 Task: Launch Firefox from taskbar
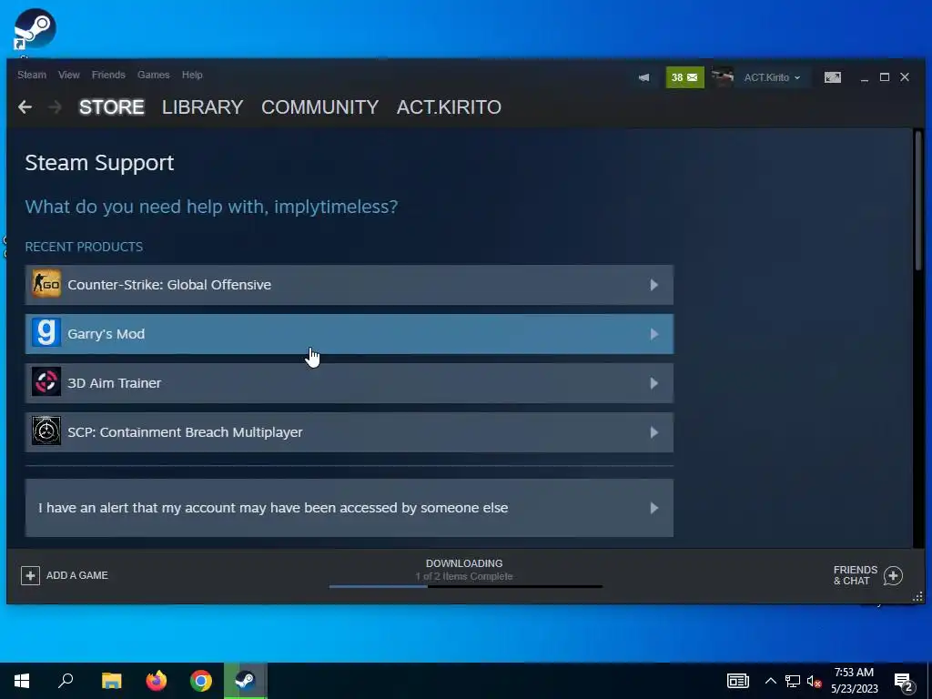pyautogui.click(x=157, y=681)
